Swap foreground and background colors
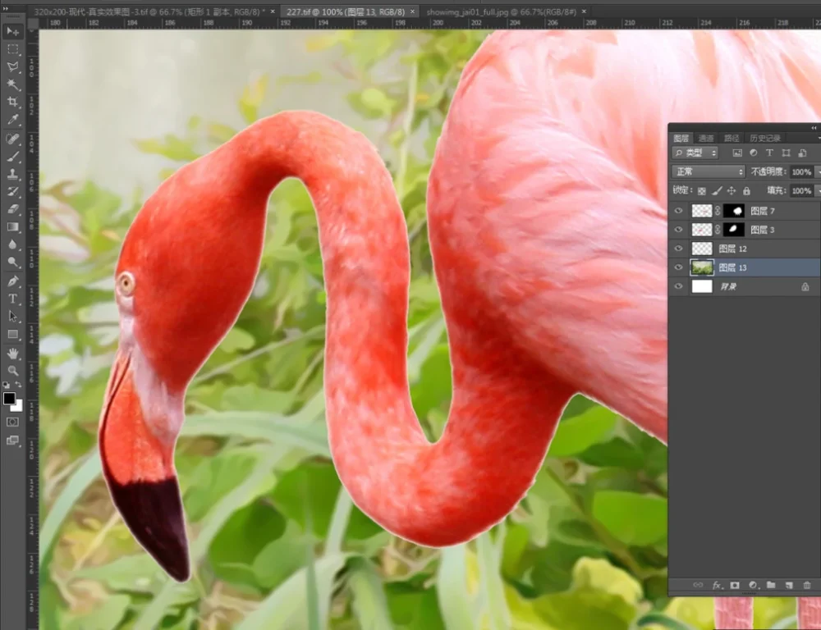Screen dimensions: 821x630 [18, 385]
